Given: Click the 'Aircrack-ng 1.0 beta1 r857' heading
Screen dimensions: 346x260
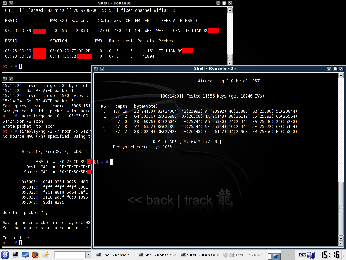Looking at the screenshot, I should 229,81.
